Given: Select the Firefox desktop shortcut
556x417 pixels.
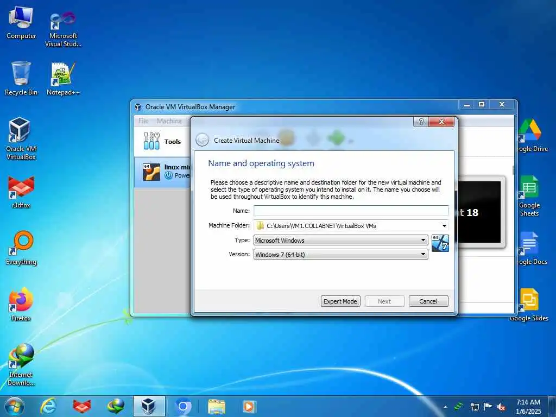Looking at the screenshot, I should coord(21,304).
